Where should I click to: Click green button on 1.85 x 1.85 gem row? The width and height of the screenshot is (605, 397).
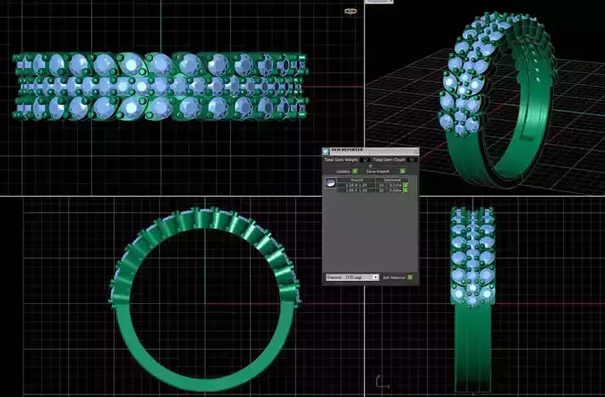point(405,190)
